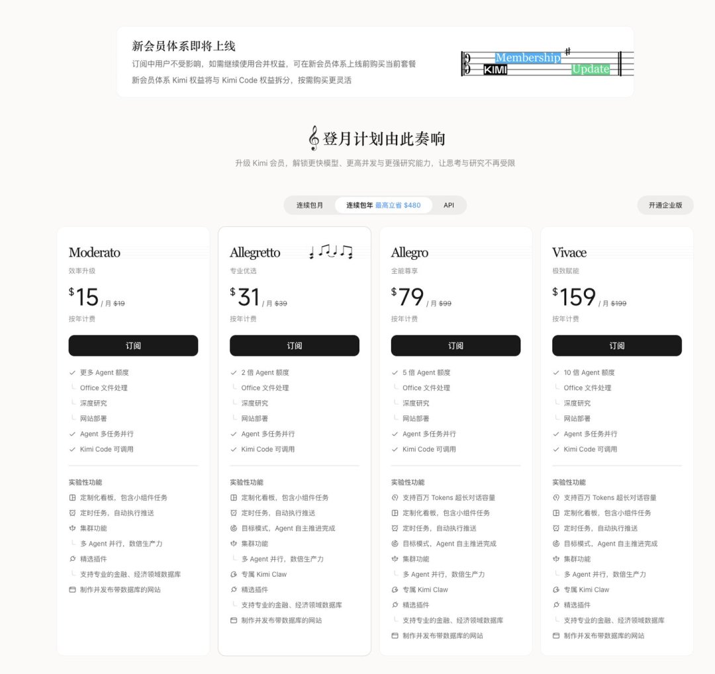Image resolution: width=715 pixels, height=674 pixels.
Task: Click 网站部署 in Allegro column
Action: click(416, 418)
